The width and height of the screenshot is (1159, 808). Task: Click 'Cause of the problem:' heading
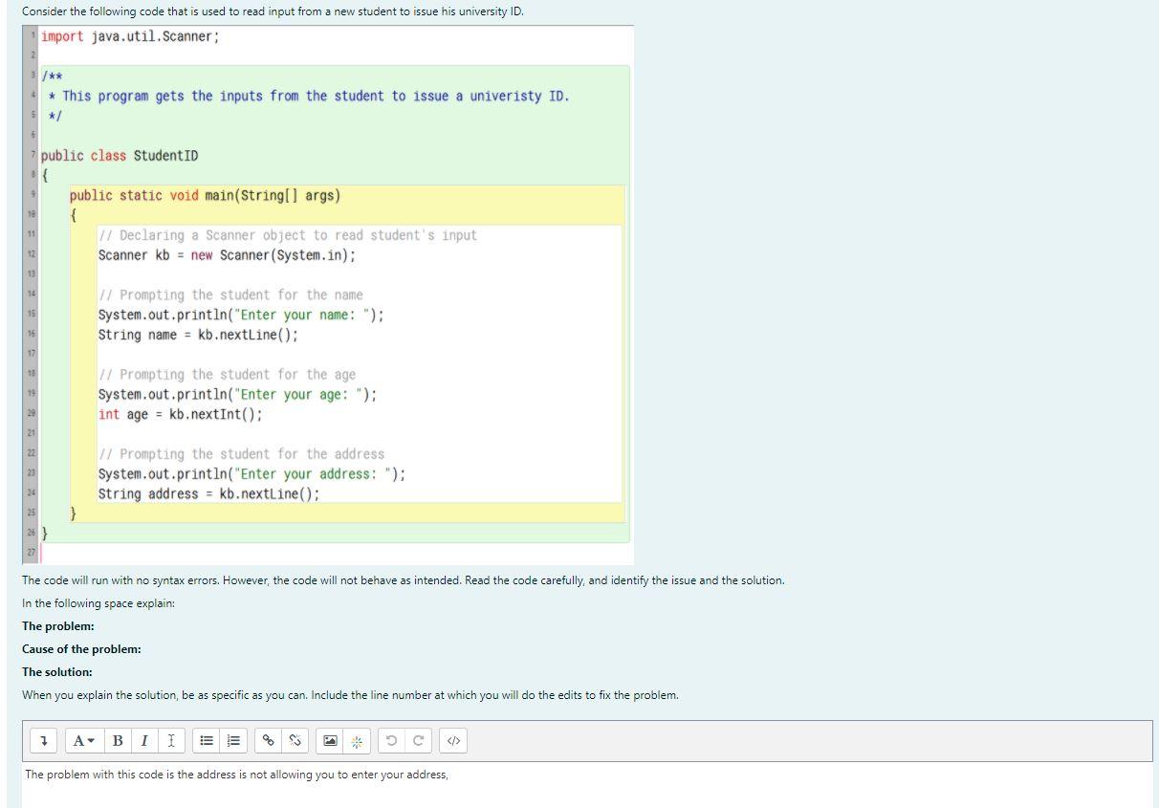click(81, 649)
